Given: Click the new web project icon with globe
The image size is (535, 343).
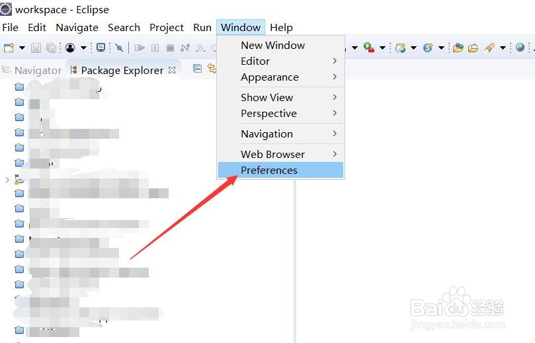Looking at the screenshot, I should click(x=400, y=48).
